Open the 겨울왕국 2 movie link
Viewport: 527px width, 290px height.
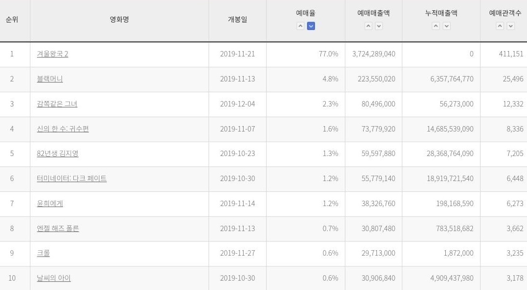coord(53,54)
